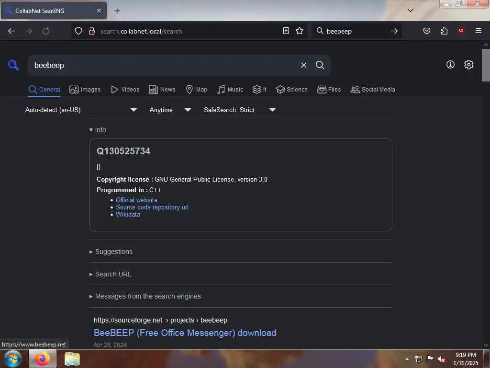Open Firefox extensions puzzle icon
This screenshot has height=368, width=490.
[444, 31]
